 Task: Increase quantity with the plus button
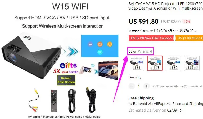click(146, 86)
